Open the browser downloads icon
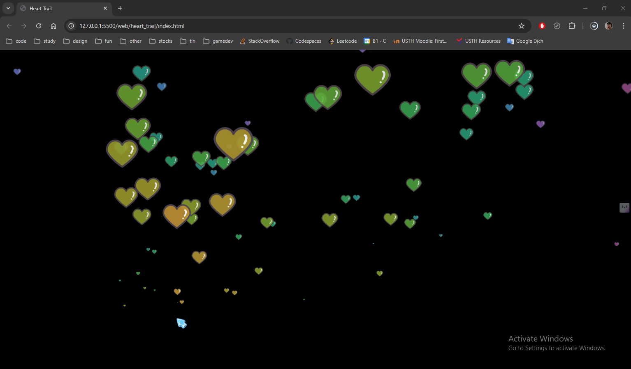Image resolution: width=631 pixels, height=369 pixels. (594, 26)
